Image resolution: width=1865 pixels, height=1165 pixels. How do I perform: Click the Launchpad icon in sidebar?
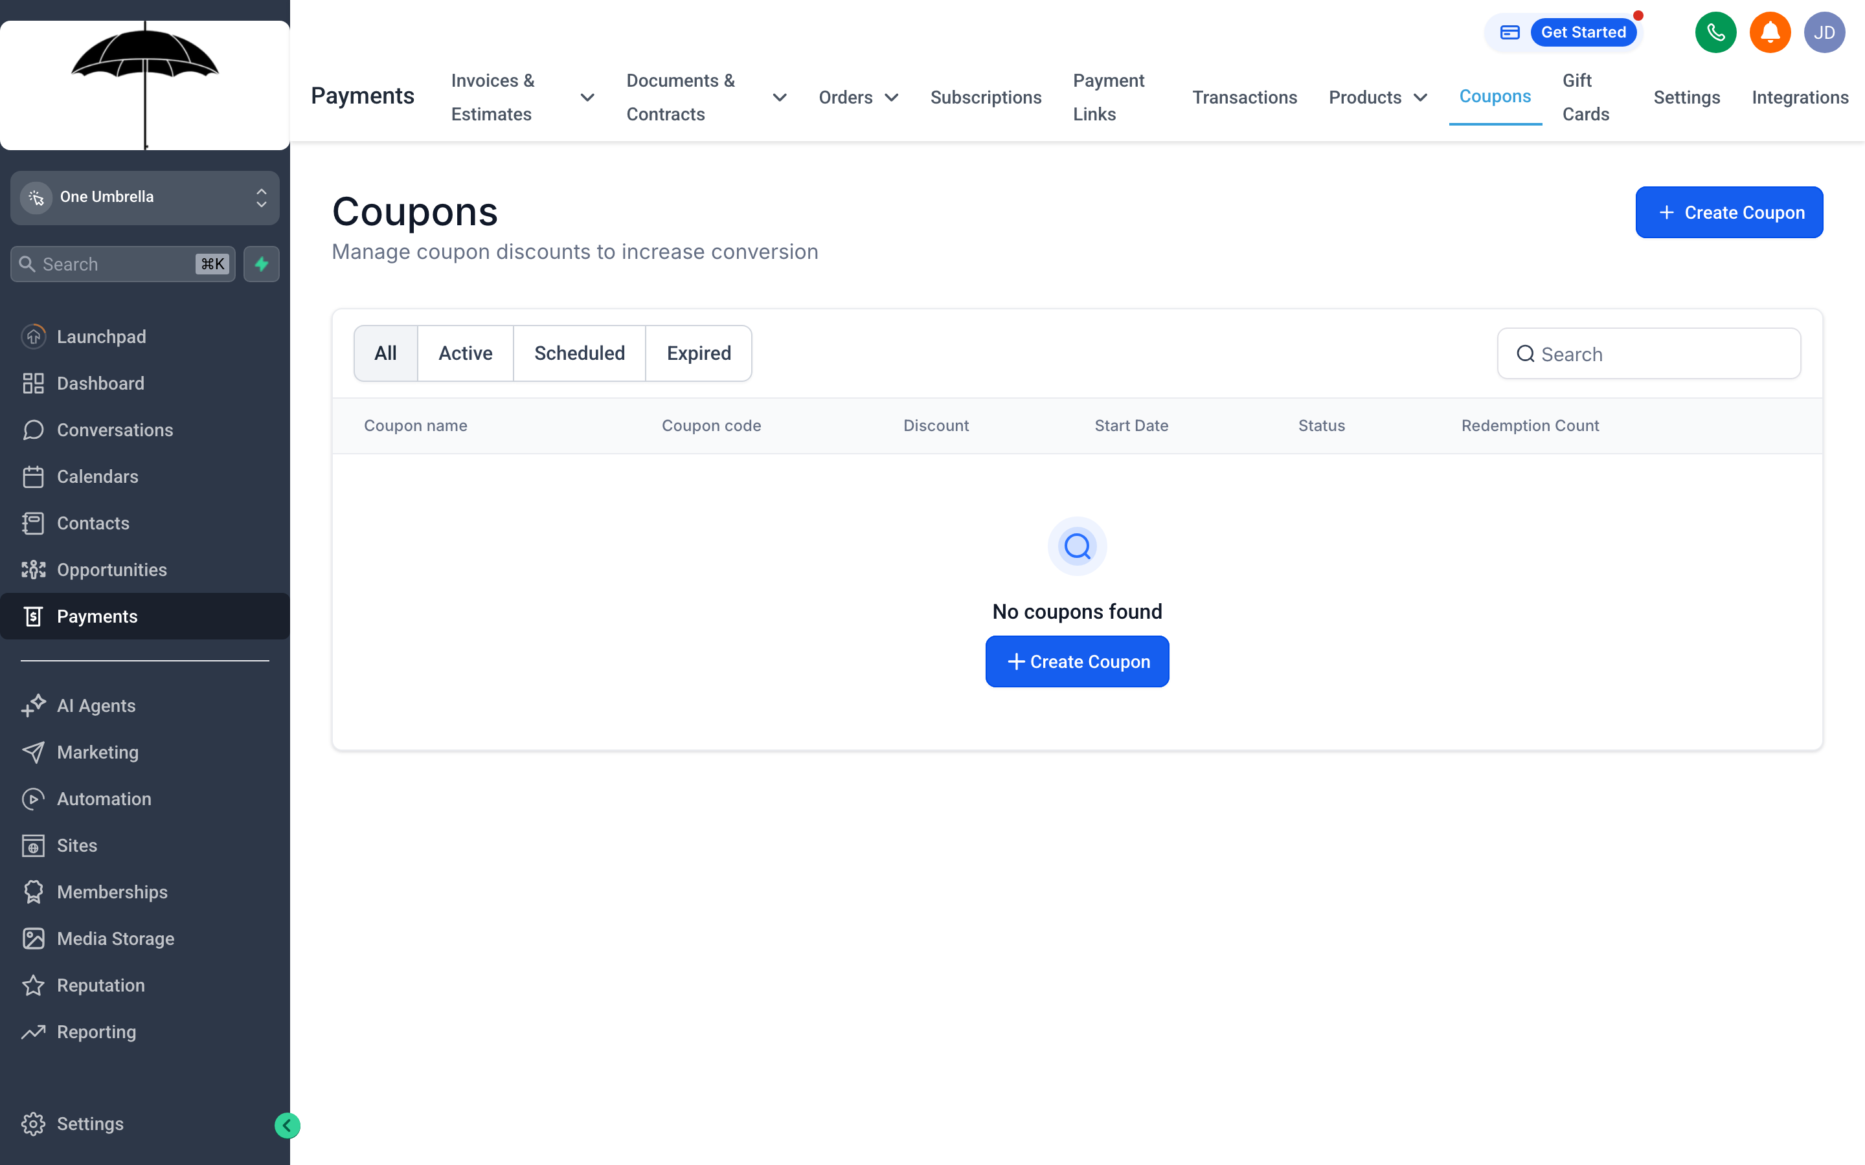33,337
